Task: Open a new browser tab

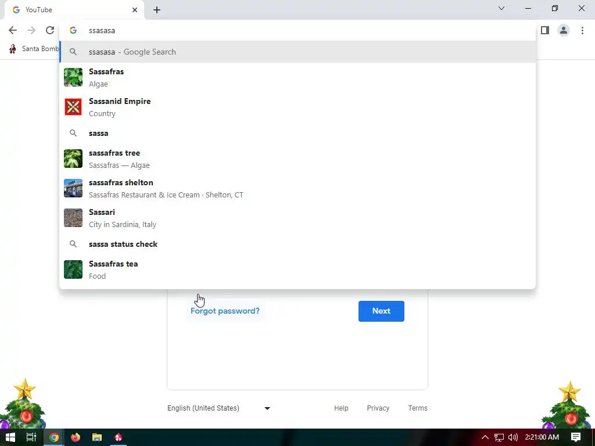Action: pyautogui.click(x=157, y=10)
